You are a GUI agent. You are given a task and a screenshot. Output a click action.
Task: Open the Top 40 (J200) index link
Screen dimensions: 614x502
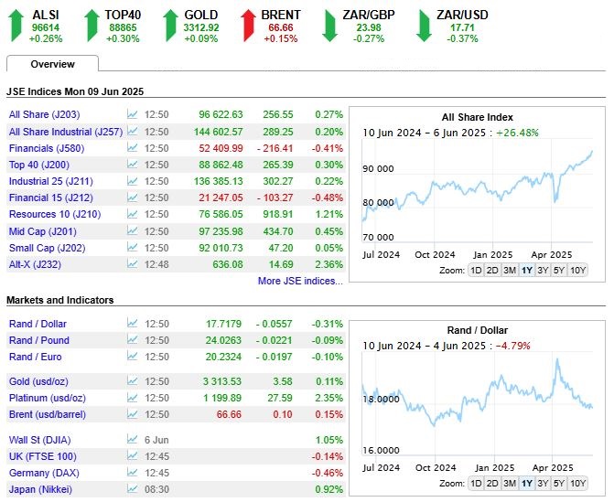click(x=39, y=165)
